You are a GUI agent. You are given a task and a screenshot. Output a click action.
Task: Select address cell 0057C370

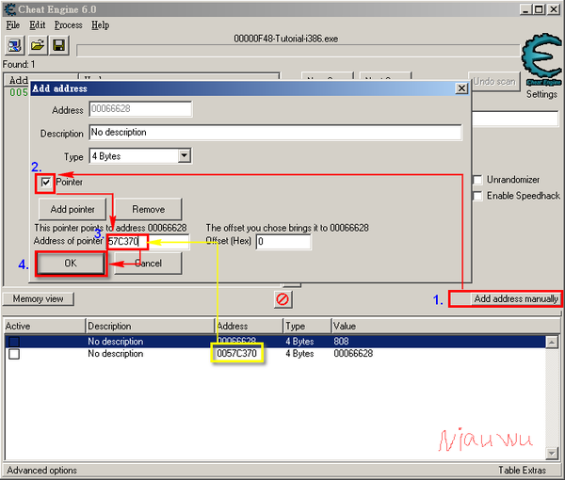[x=236, y=353]
